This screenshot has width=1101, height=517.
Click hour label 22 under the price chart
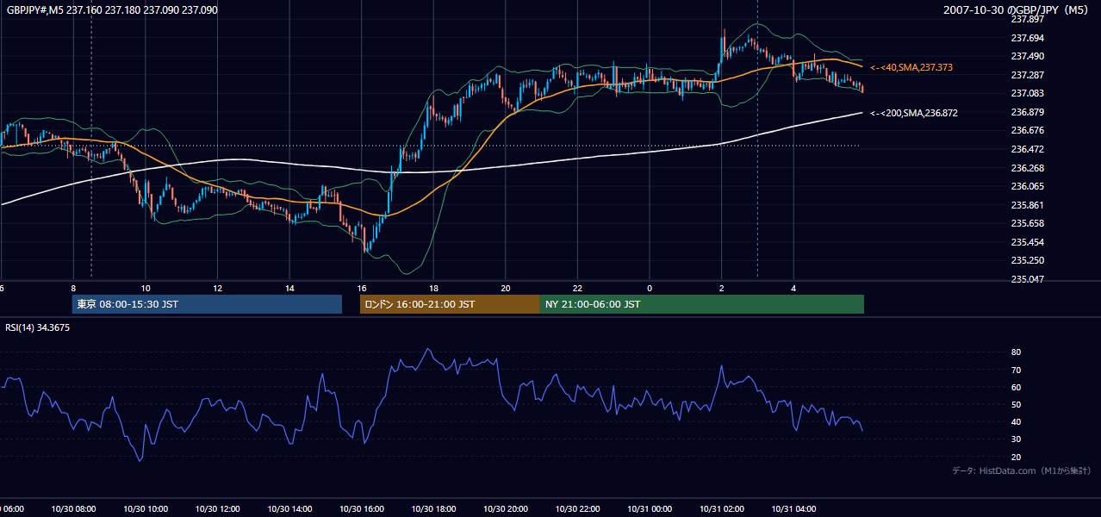(x=577, y=288)
